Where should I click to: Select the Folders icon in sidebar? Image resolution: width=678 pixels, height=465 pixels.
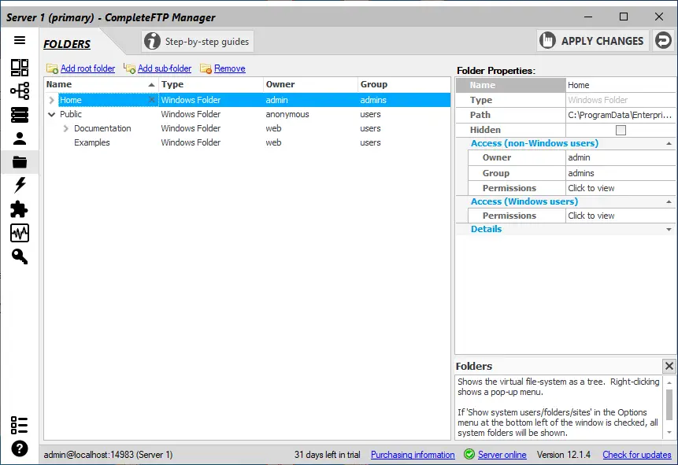pos(20,162)
